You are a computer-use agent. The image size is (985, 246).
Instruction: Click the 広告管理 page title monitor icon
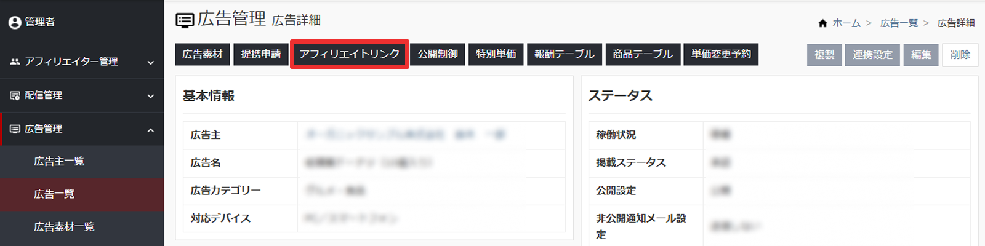[x=185, y=20]
